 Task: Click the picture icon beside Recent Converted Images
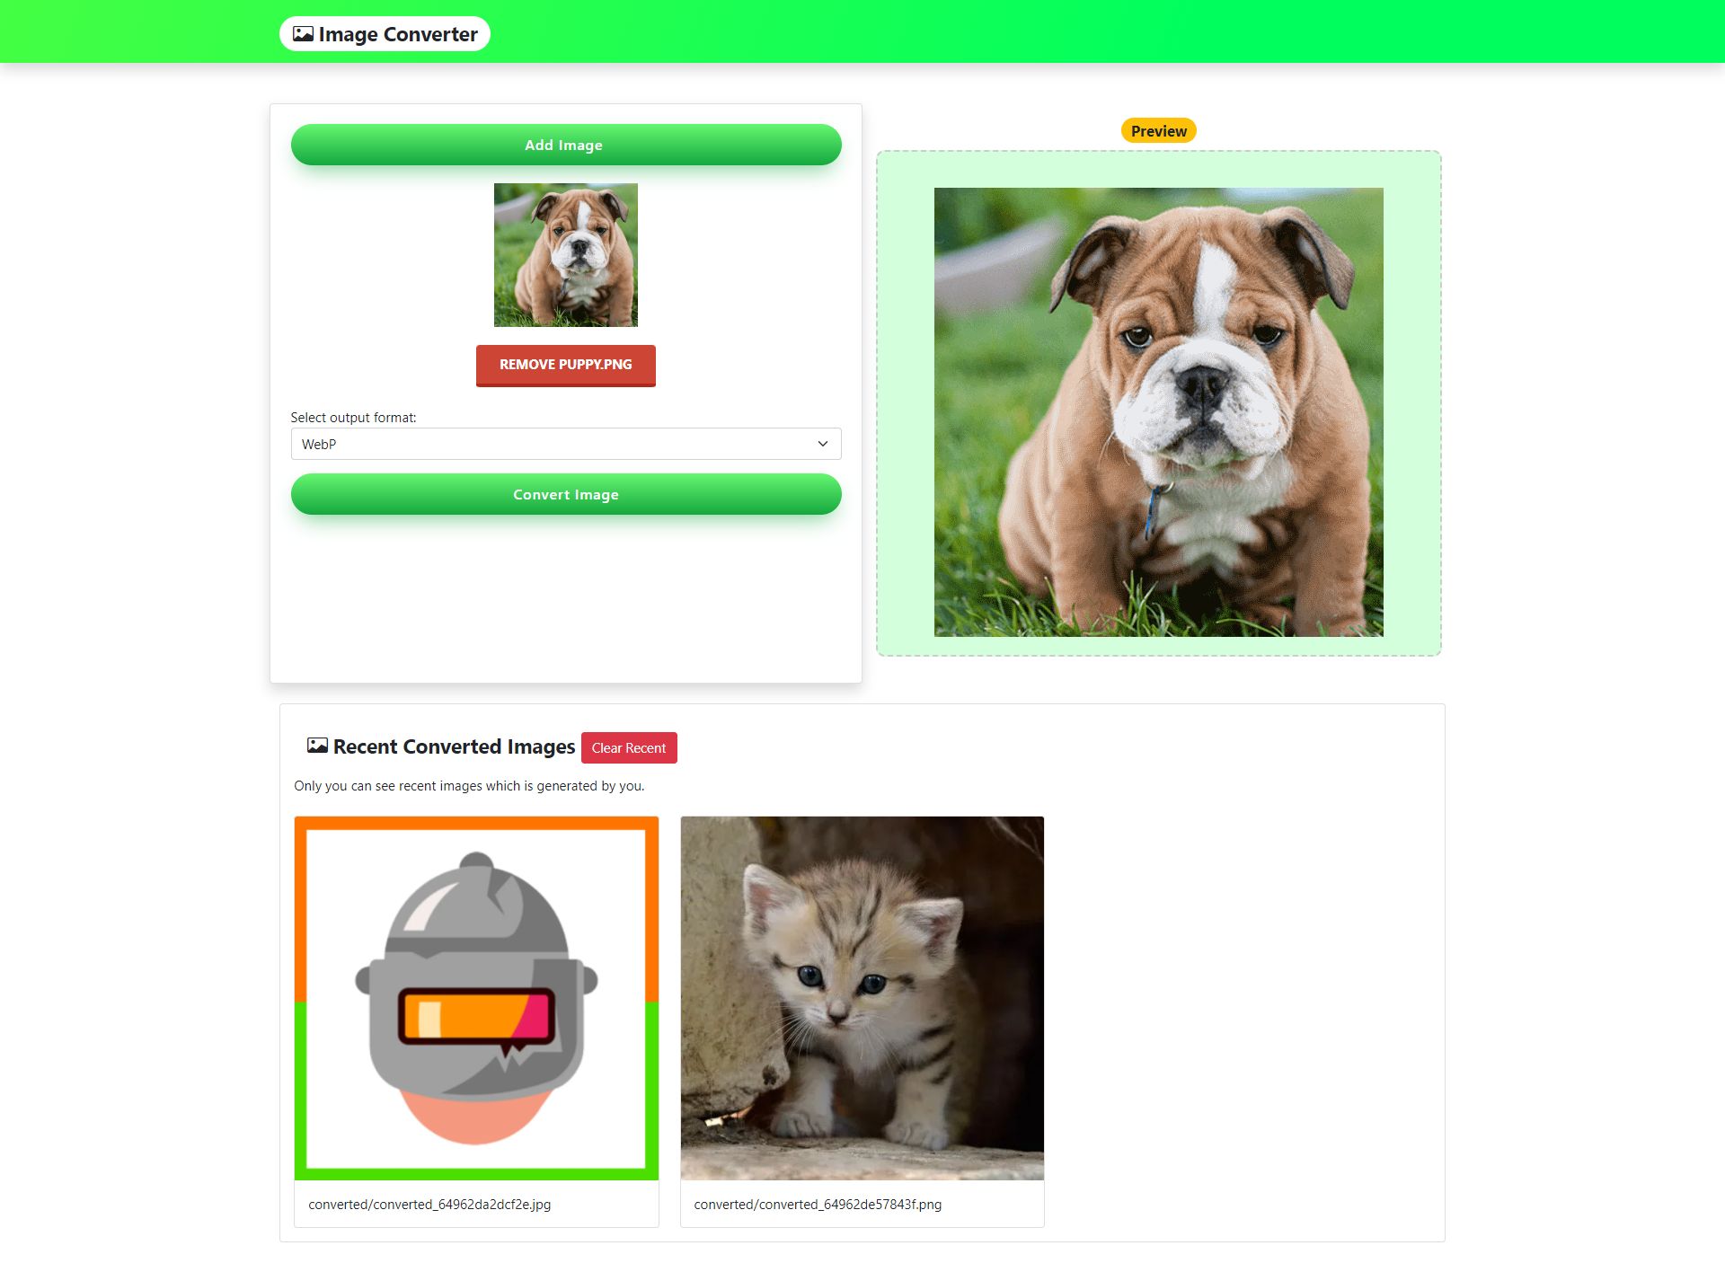tap(317, 746)
